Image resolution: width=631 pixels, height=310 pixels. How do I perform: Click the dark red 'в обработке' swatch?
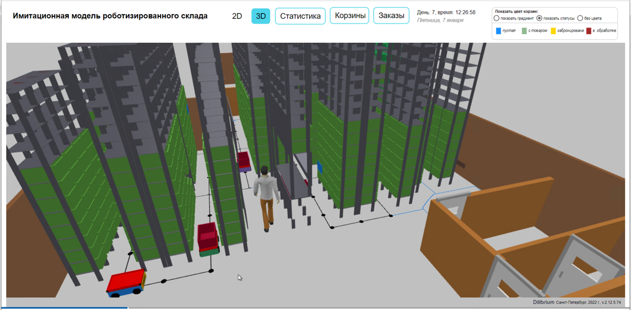pos(589,31)
